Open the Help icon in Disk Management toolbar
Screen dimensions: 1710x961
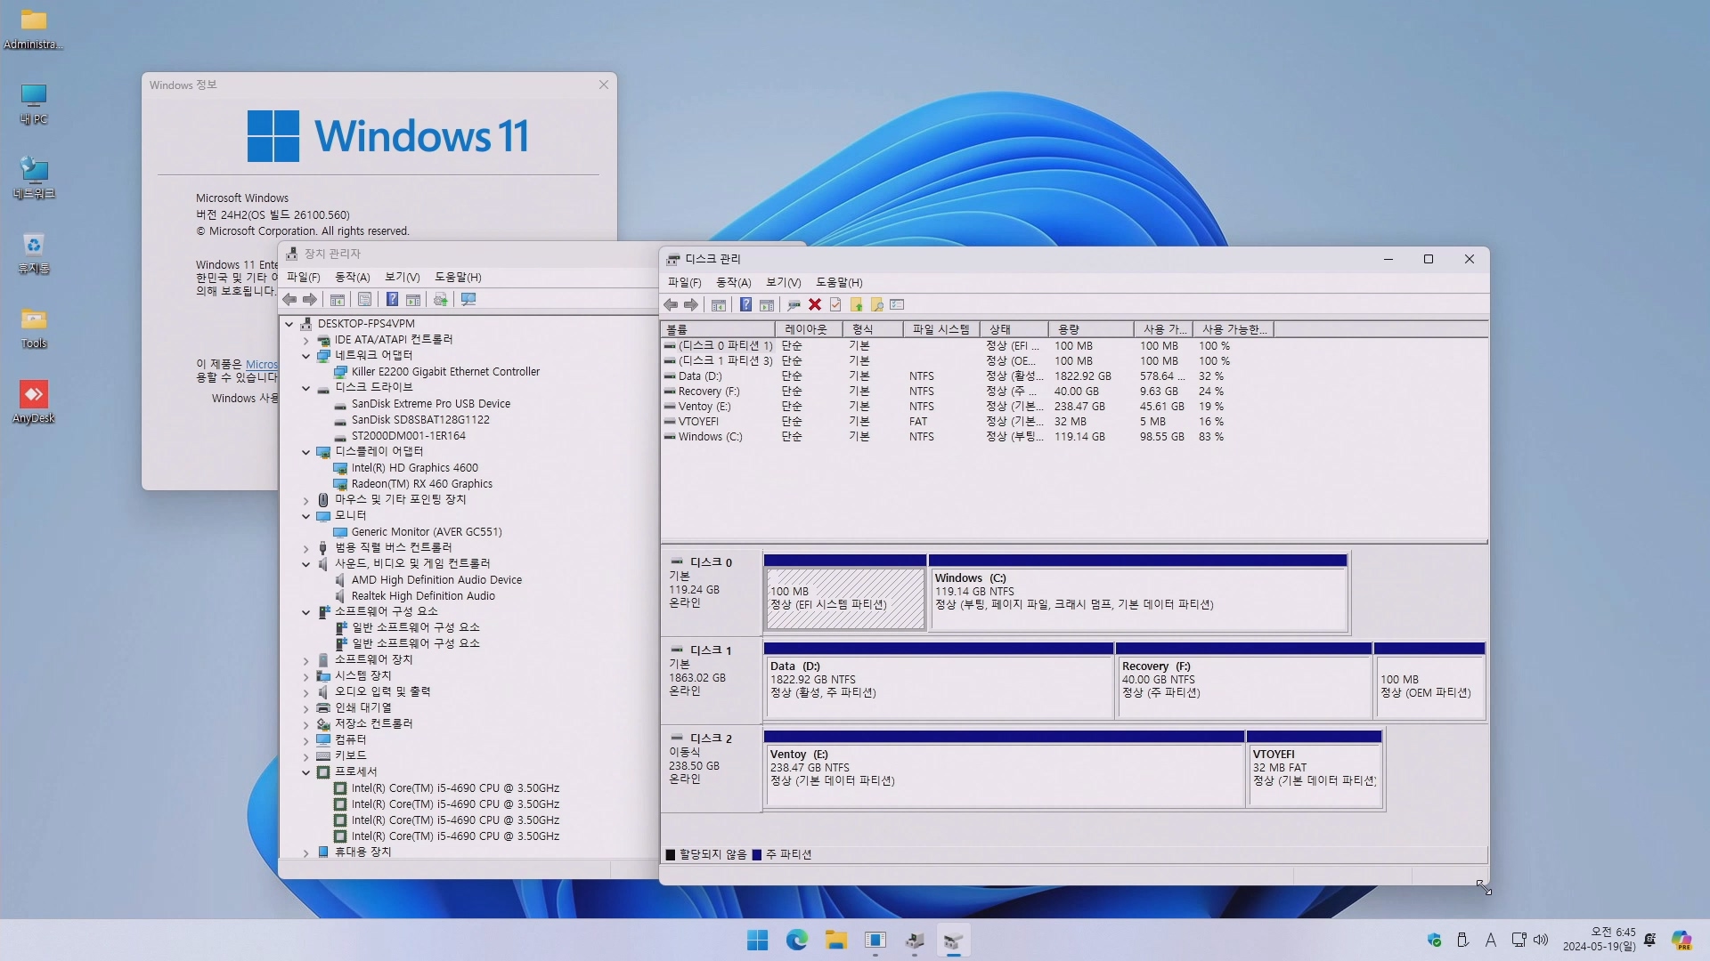[745, 305]
